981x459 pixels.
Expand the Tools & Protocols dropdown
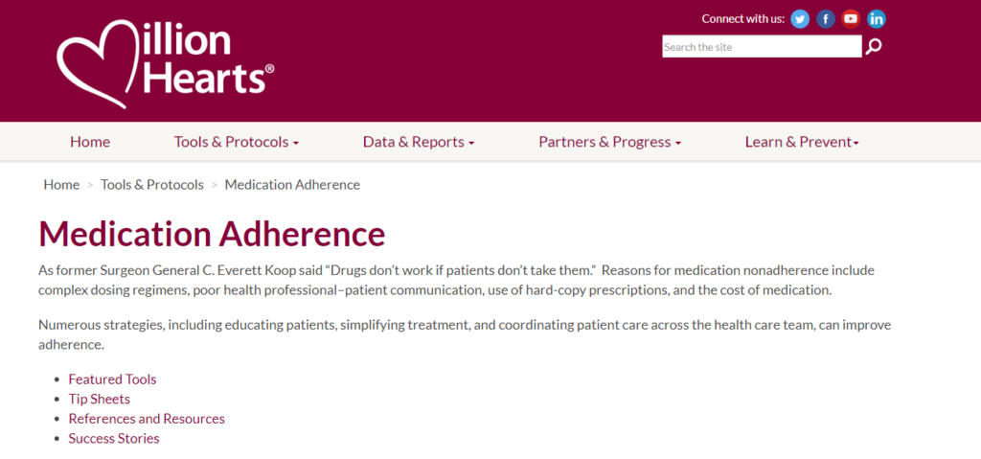point(237,142)
